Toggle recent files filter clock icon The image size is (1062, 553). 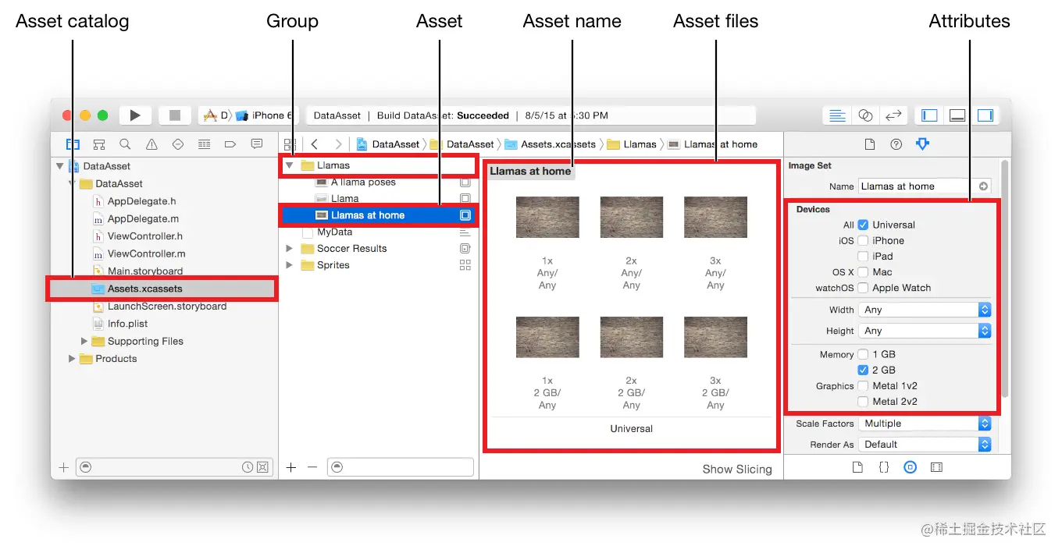(x=248, y=467)
